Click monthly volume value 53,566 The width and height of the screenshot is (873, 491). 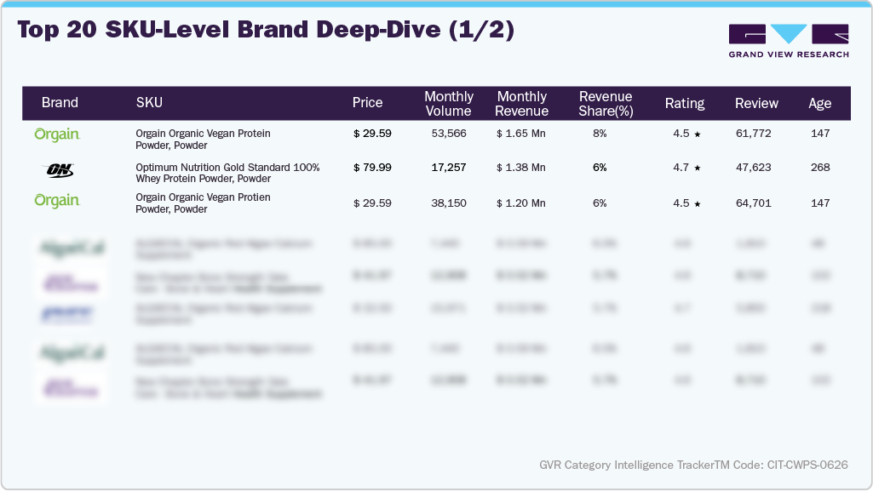tap(449, 134)
